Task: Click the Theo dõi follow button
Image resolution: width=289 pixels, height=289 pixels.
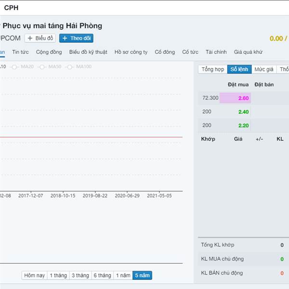Action: (x=76, y=38)
